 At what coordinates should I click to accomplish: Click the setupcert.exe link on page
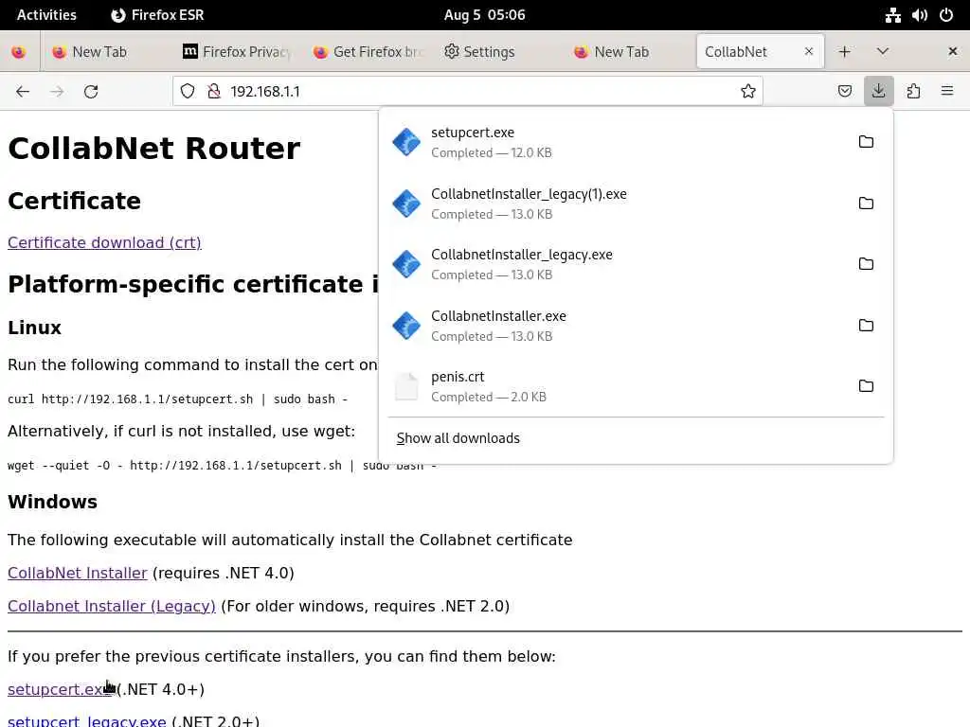point(59,689)
